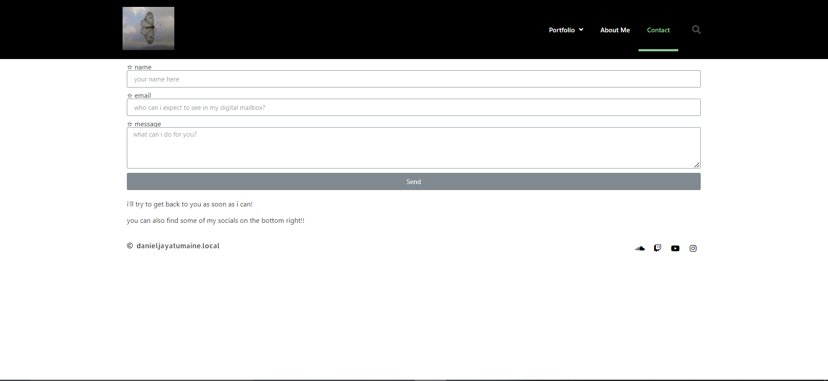Viewport: 828px width, 381px height.
Task: Click the copyright symbol in the footer
Action: (x=130, y=246)
